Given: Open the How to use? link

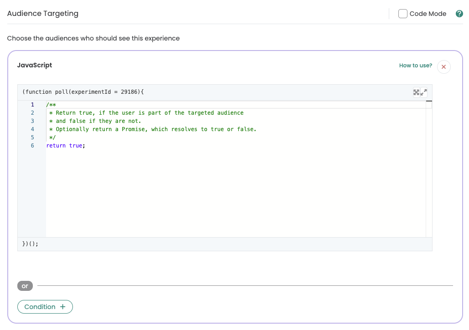Looking at the screenshot, I should (416, 66).
